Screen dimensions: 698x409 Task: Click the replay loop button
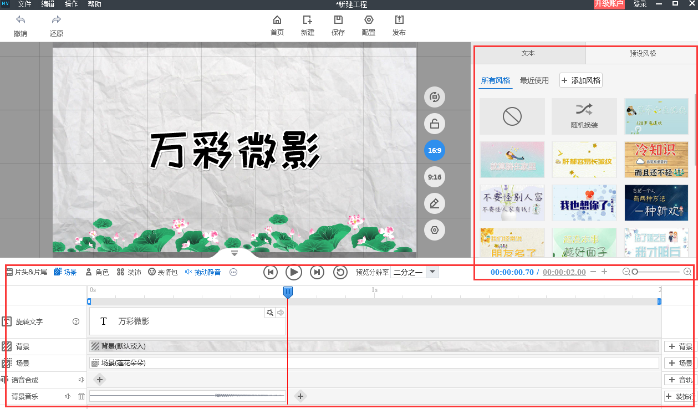pos(340,272)
